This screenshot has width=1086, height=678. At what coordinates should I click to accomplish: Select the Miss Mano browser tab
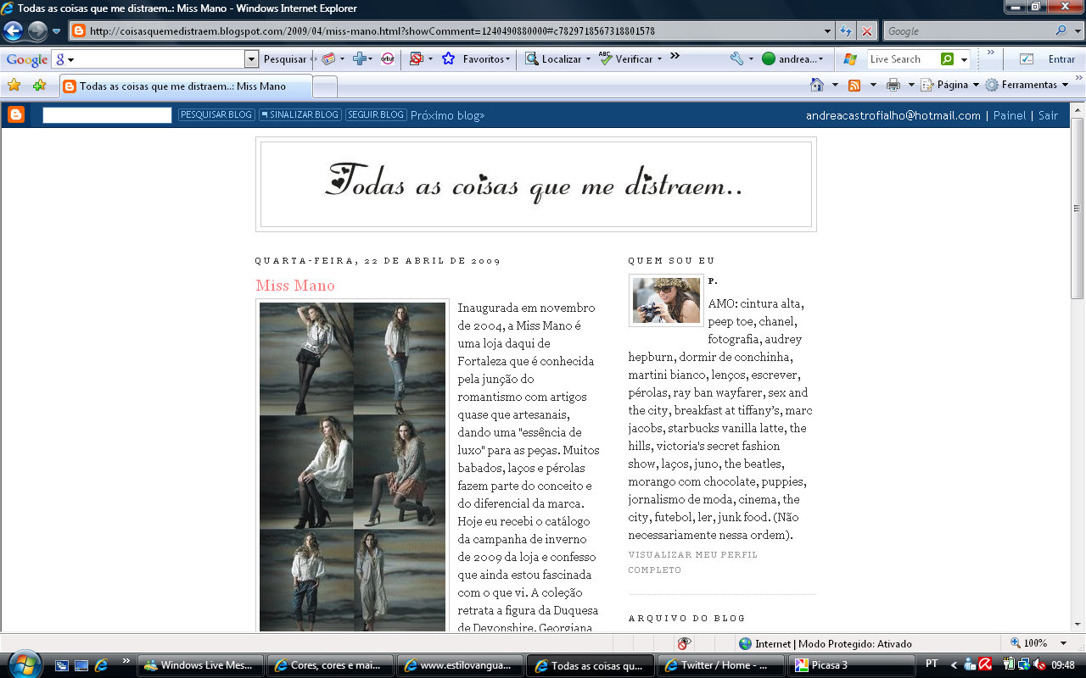(185, 86)
